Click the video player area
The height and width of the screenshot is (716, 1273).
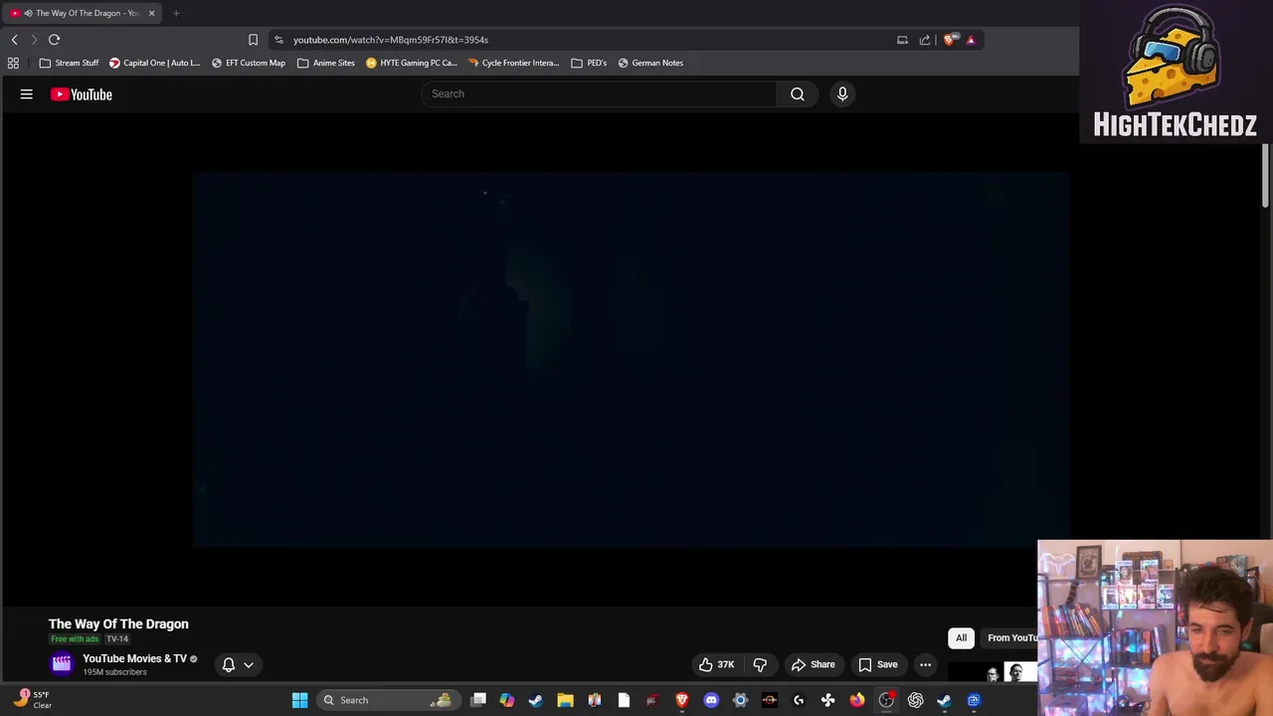point(632,360)
